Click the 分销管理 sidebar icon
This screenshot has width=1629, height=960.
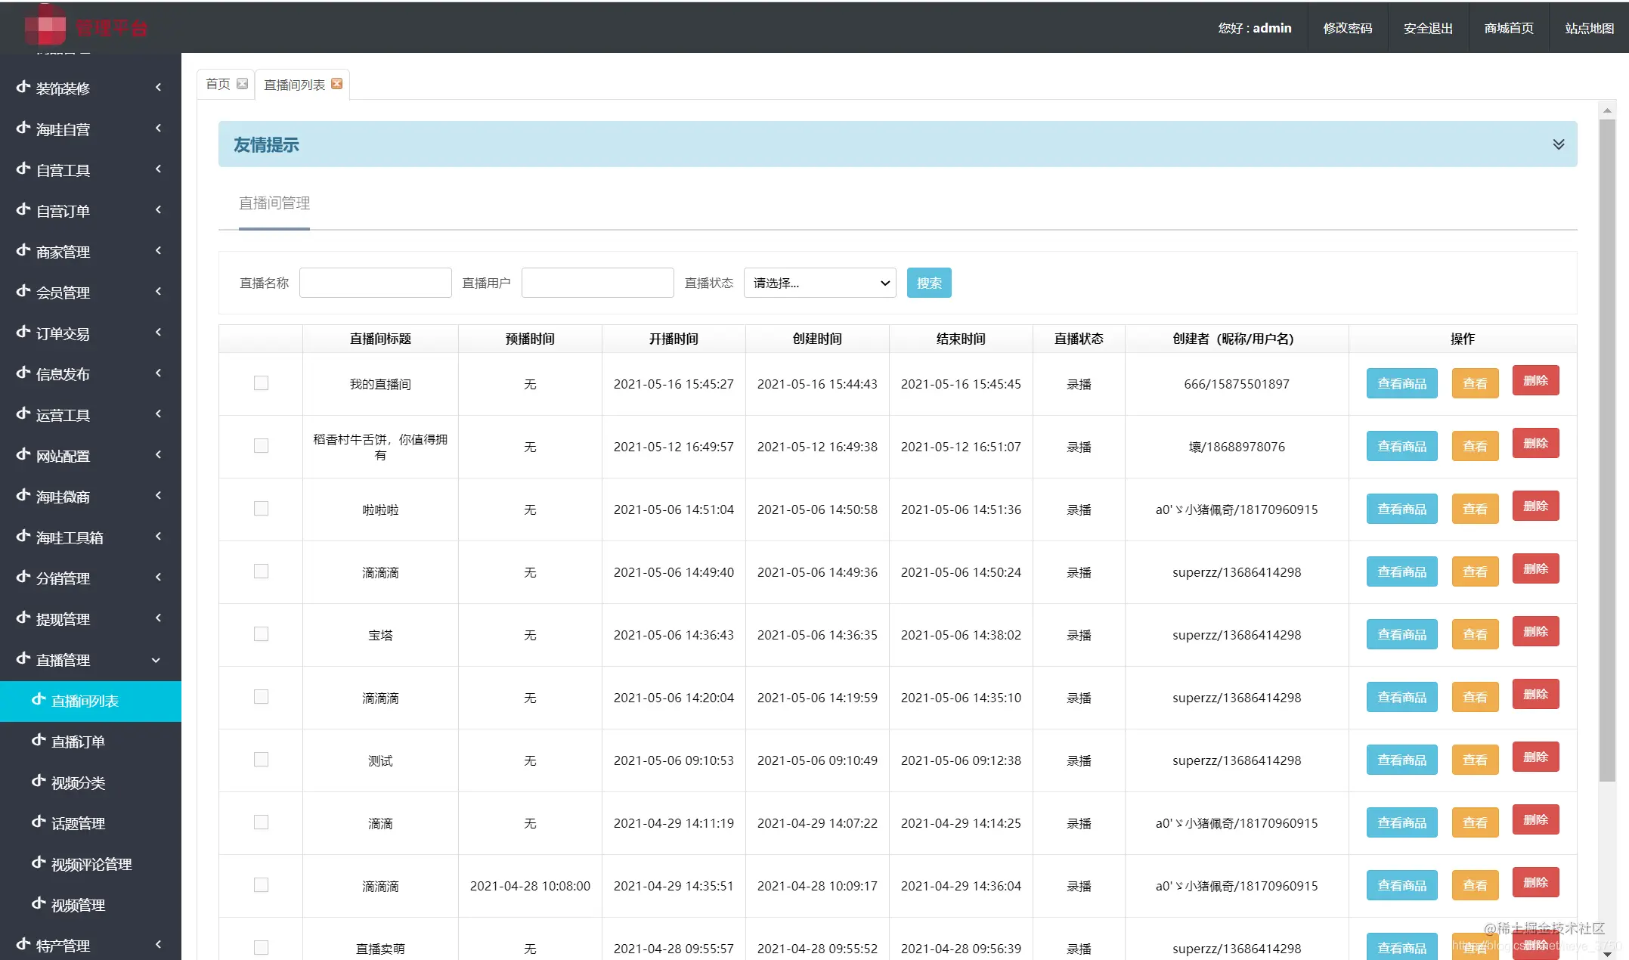(x=23, y=577)
